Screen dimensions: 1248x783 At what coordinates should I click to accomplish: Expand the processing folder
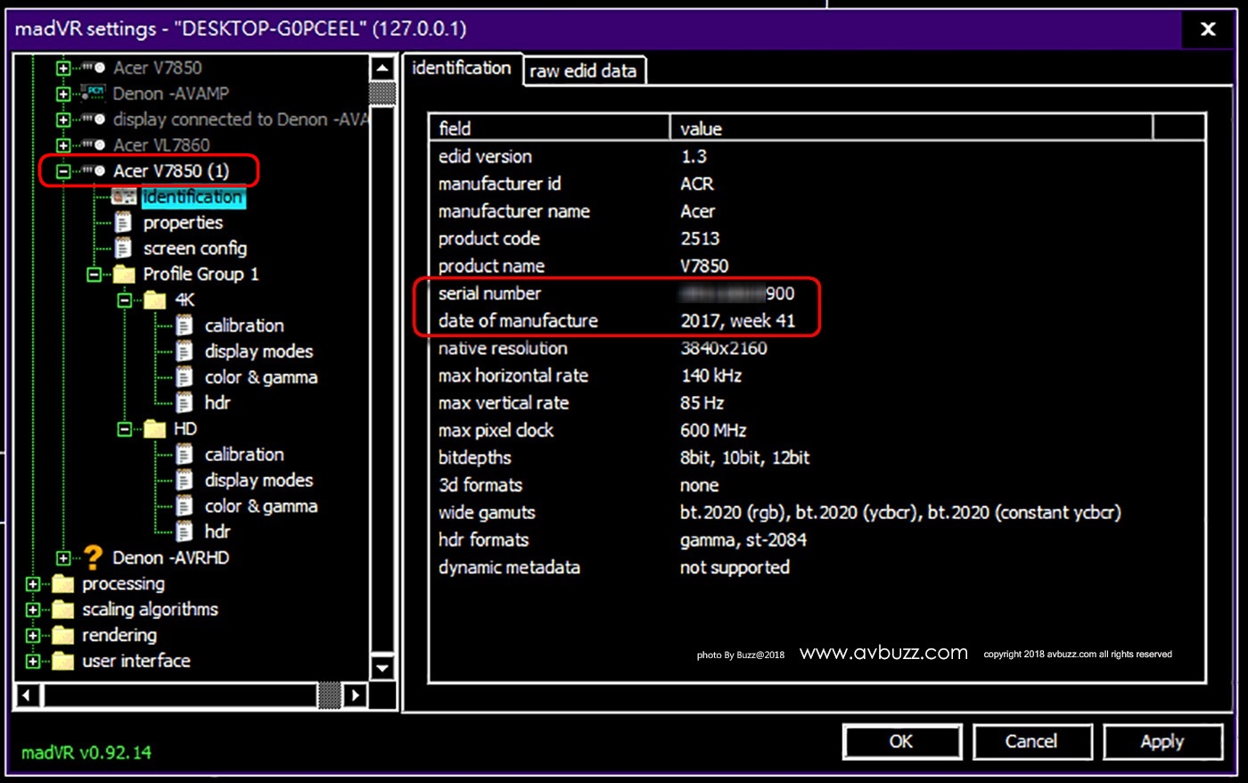coord(33,584)
